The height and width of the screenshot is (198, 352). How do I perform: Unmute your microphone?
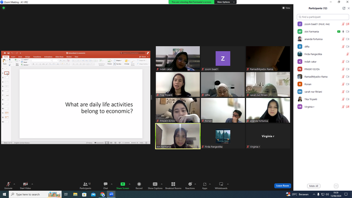8,185
